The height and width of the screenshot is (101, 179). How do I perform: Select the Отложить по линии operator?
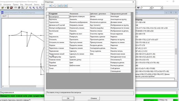click(x=59, y=42)
